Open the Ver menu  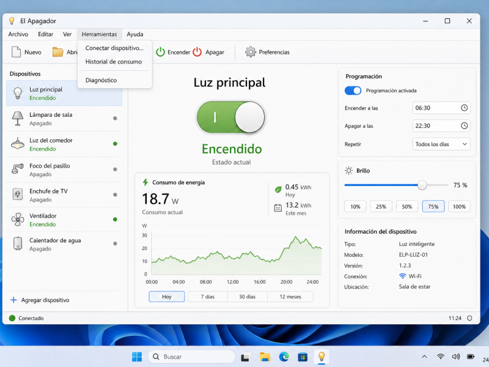click(67, 34)
